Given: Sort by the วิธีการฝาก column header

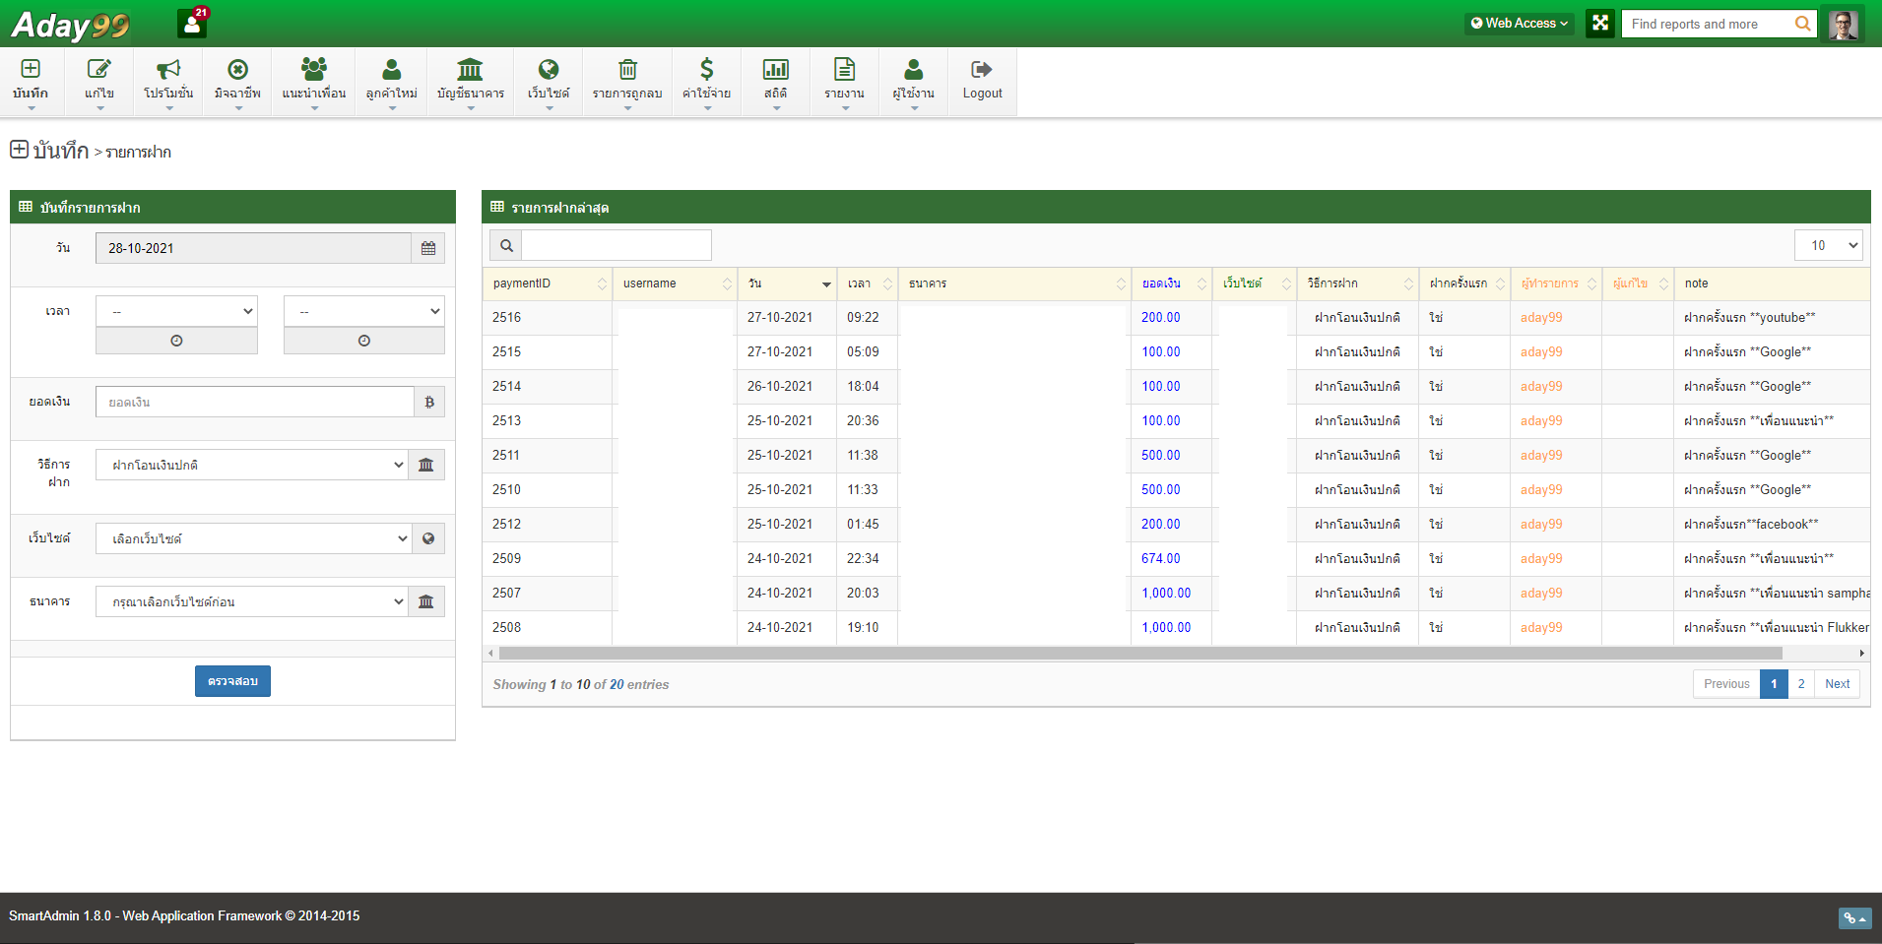Looking at the screenshot, I should (x=1358, y=283).
